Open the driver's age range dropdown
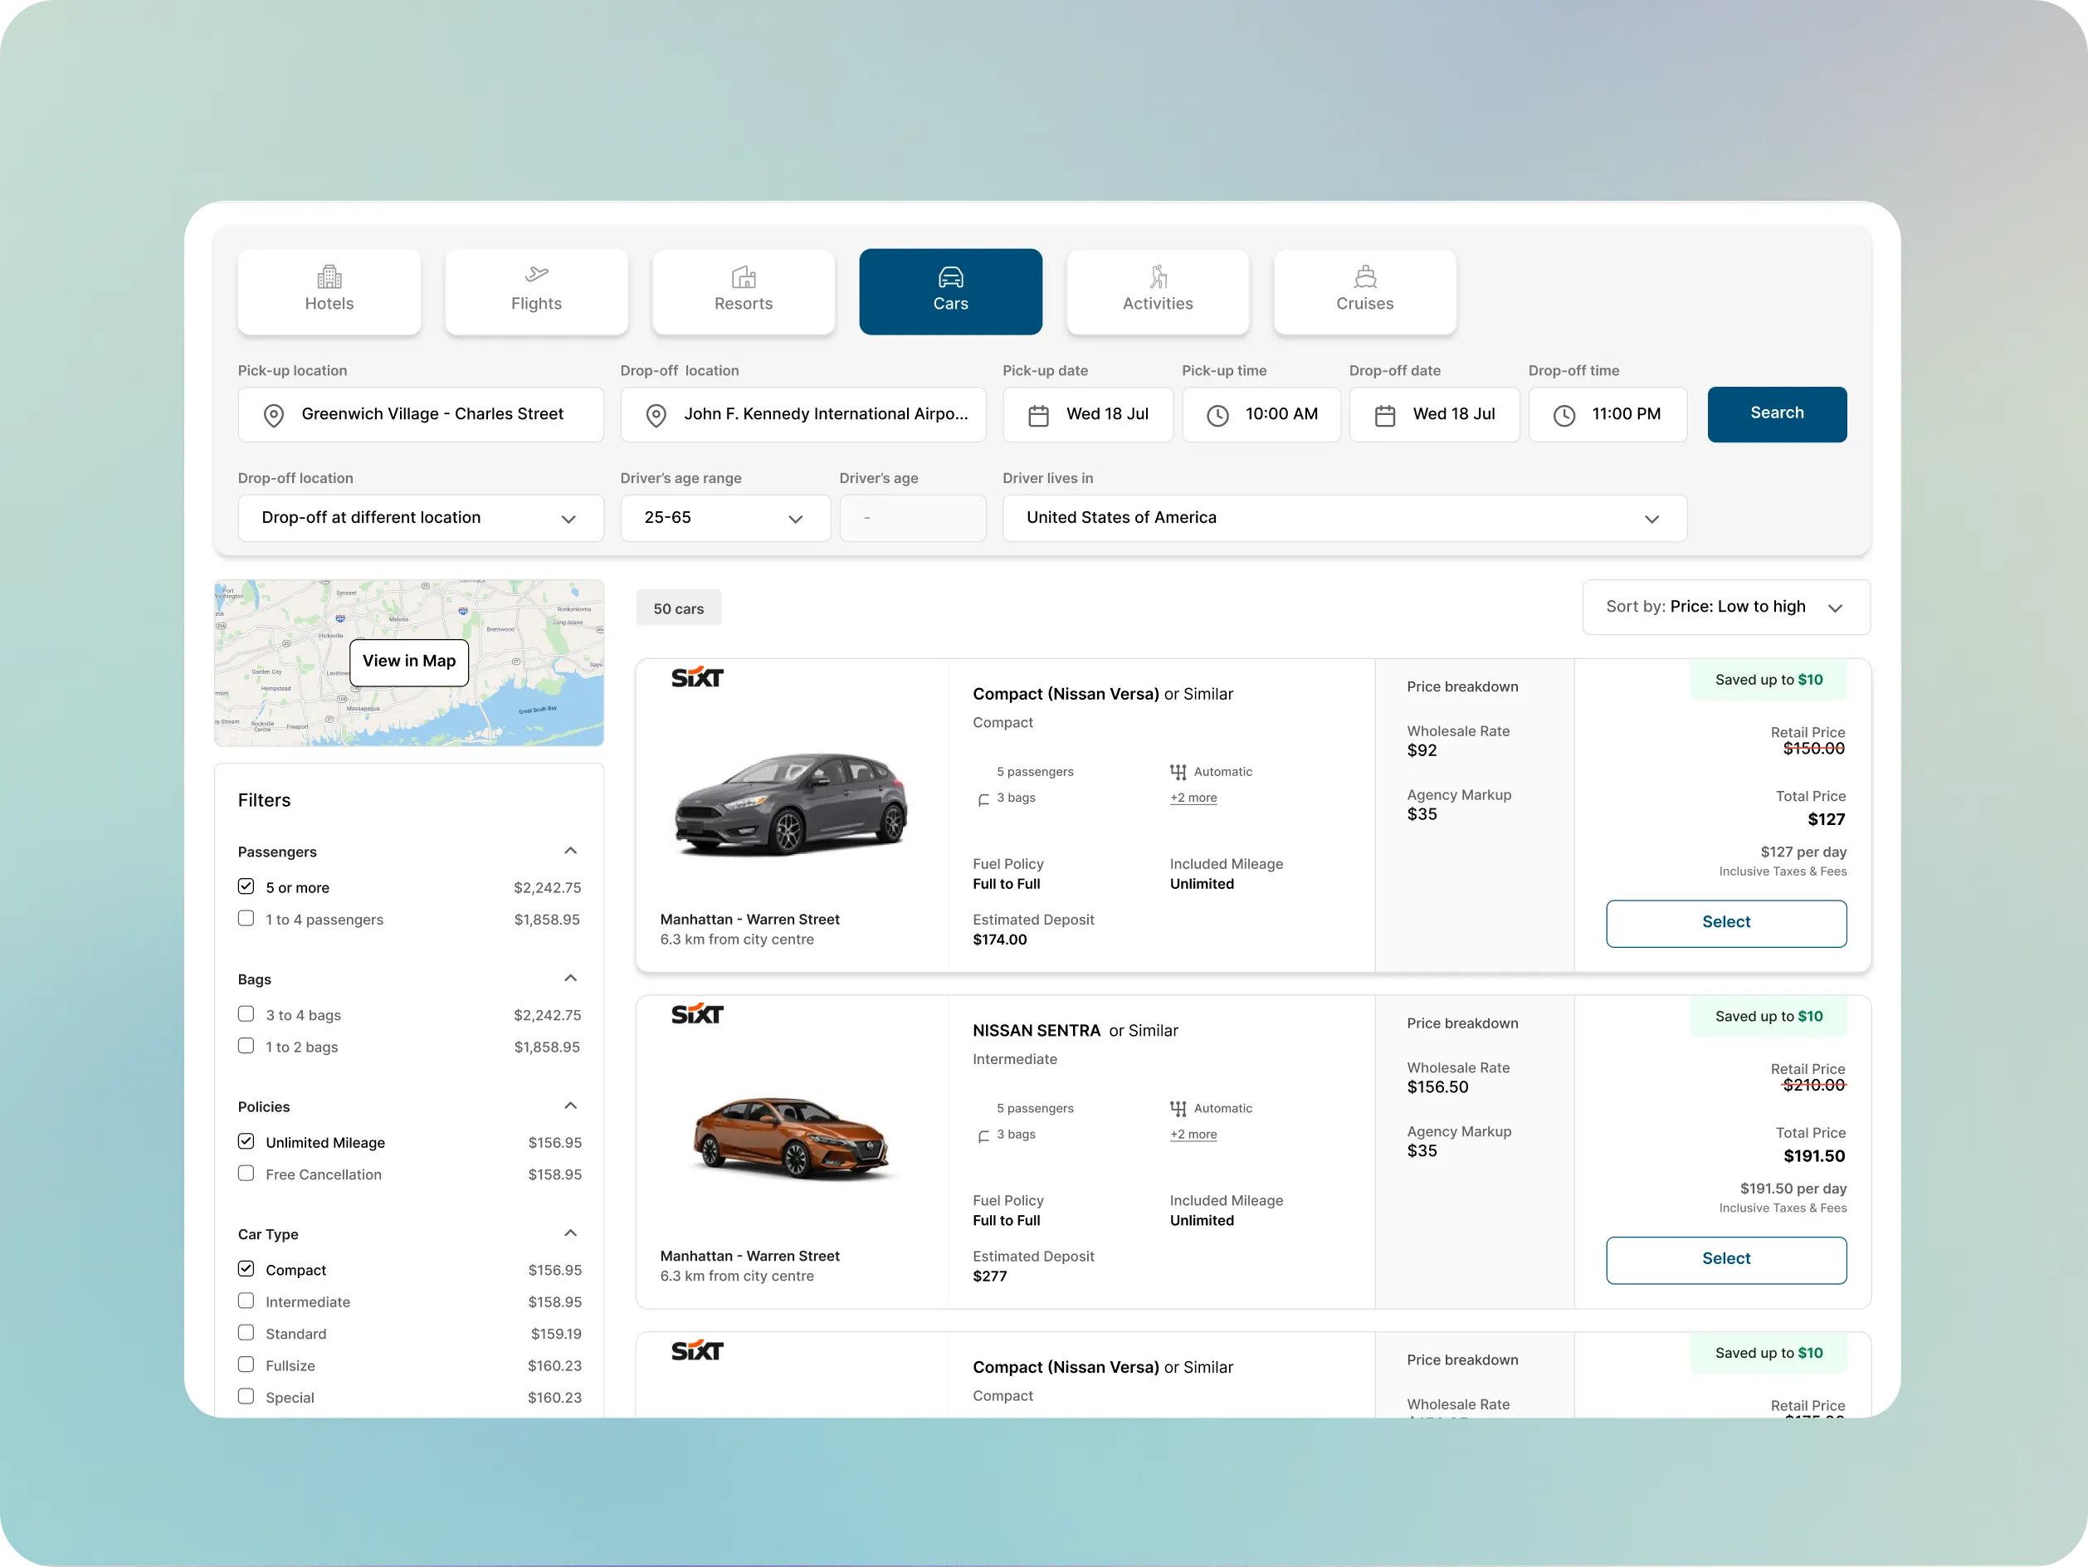This screenshot has height=1567, width=2088. coord(725,518)
